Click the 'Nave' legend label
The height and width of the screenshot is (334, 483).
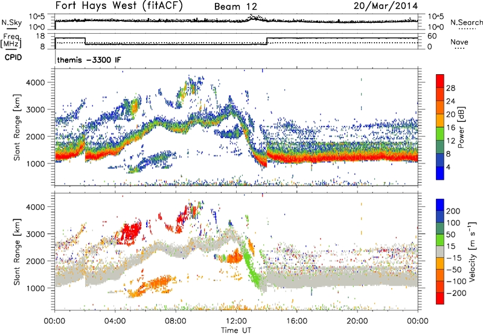click(459, 42)
